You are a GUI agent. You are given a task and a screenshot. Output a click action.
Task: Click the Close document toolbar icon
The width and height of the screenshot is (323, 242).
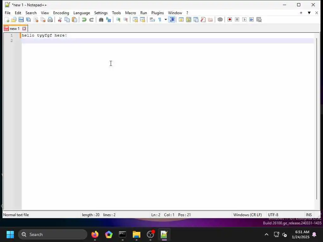(36, 20)
